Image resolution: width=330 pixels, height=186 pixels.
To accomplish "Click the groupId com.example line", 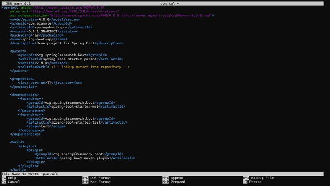I will 41,23.
